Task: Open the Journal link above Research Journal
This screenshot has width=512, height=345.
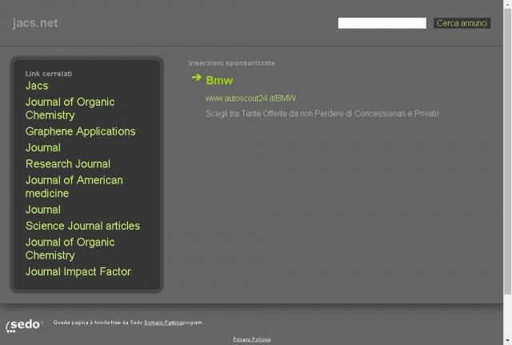Action: click(43, 147)
